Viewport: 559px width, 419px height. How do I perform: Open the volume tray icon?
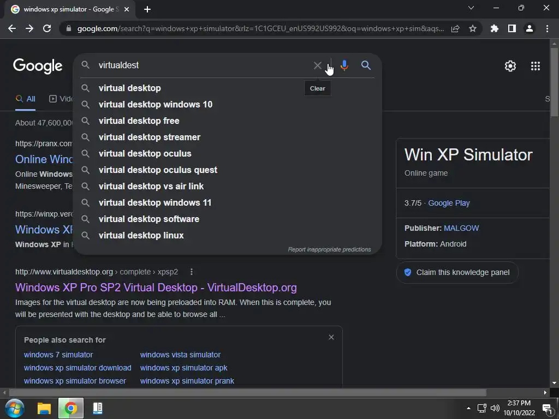pos(495,408)
